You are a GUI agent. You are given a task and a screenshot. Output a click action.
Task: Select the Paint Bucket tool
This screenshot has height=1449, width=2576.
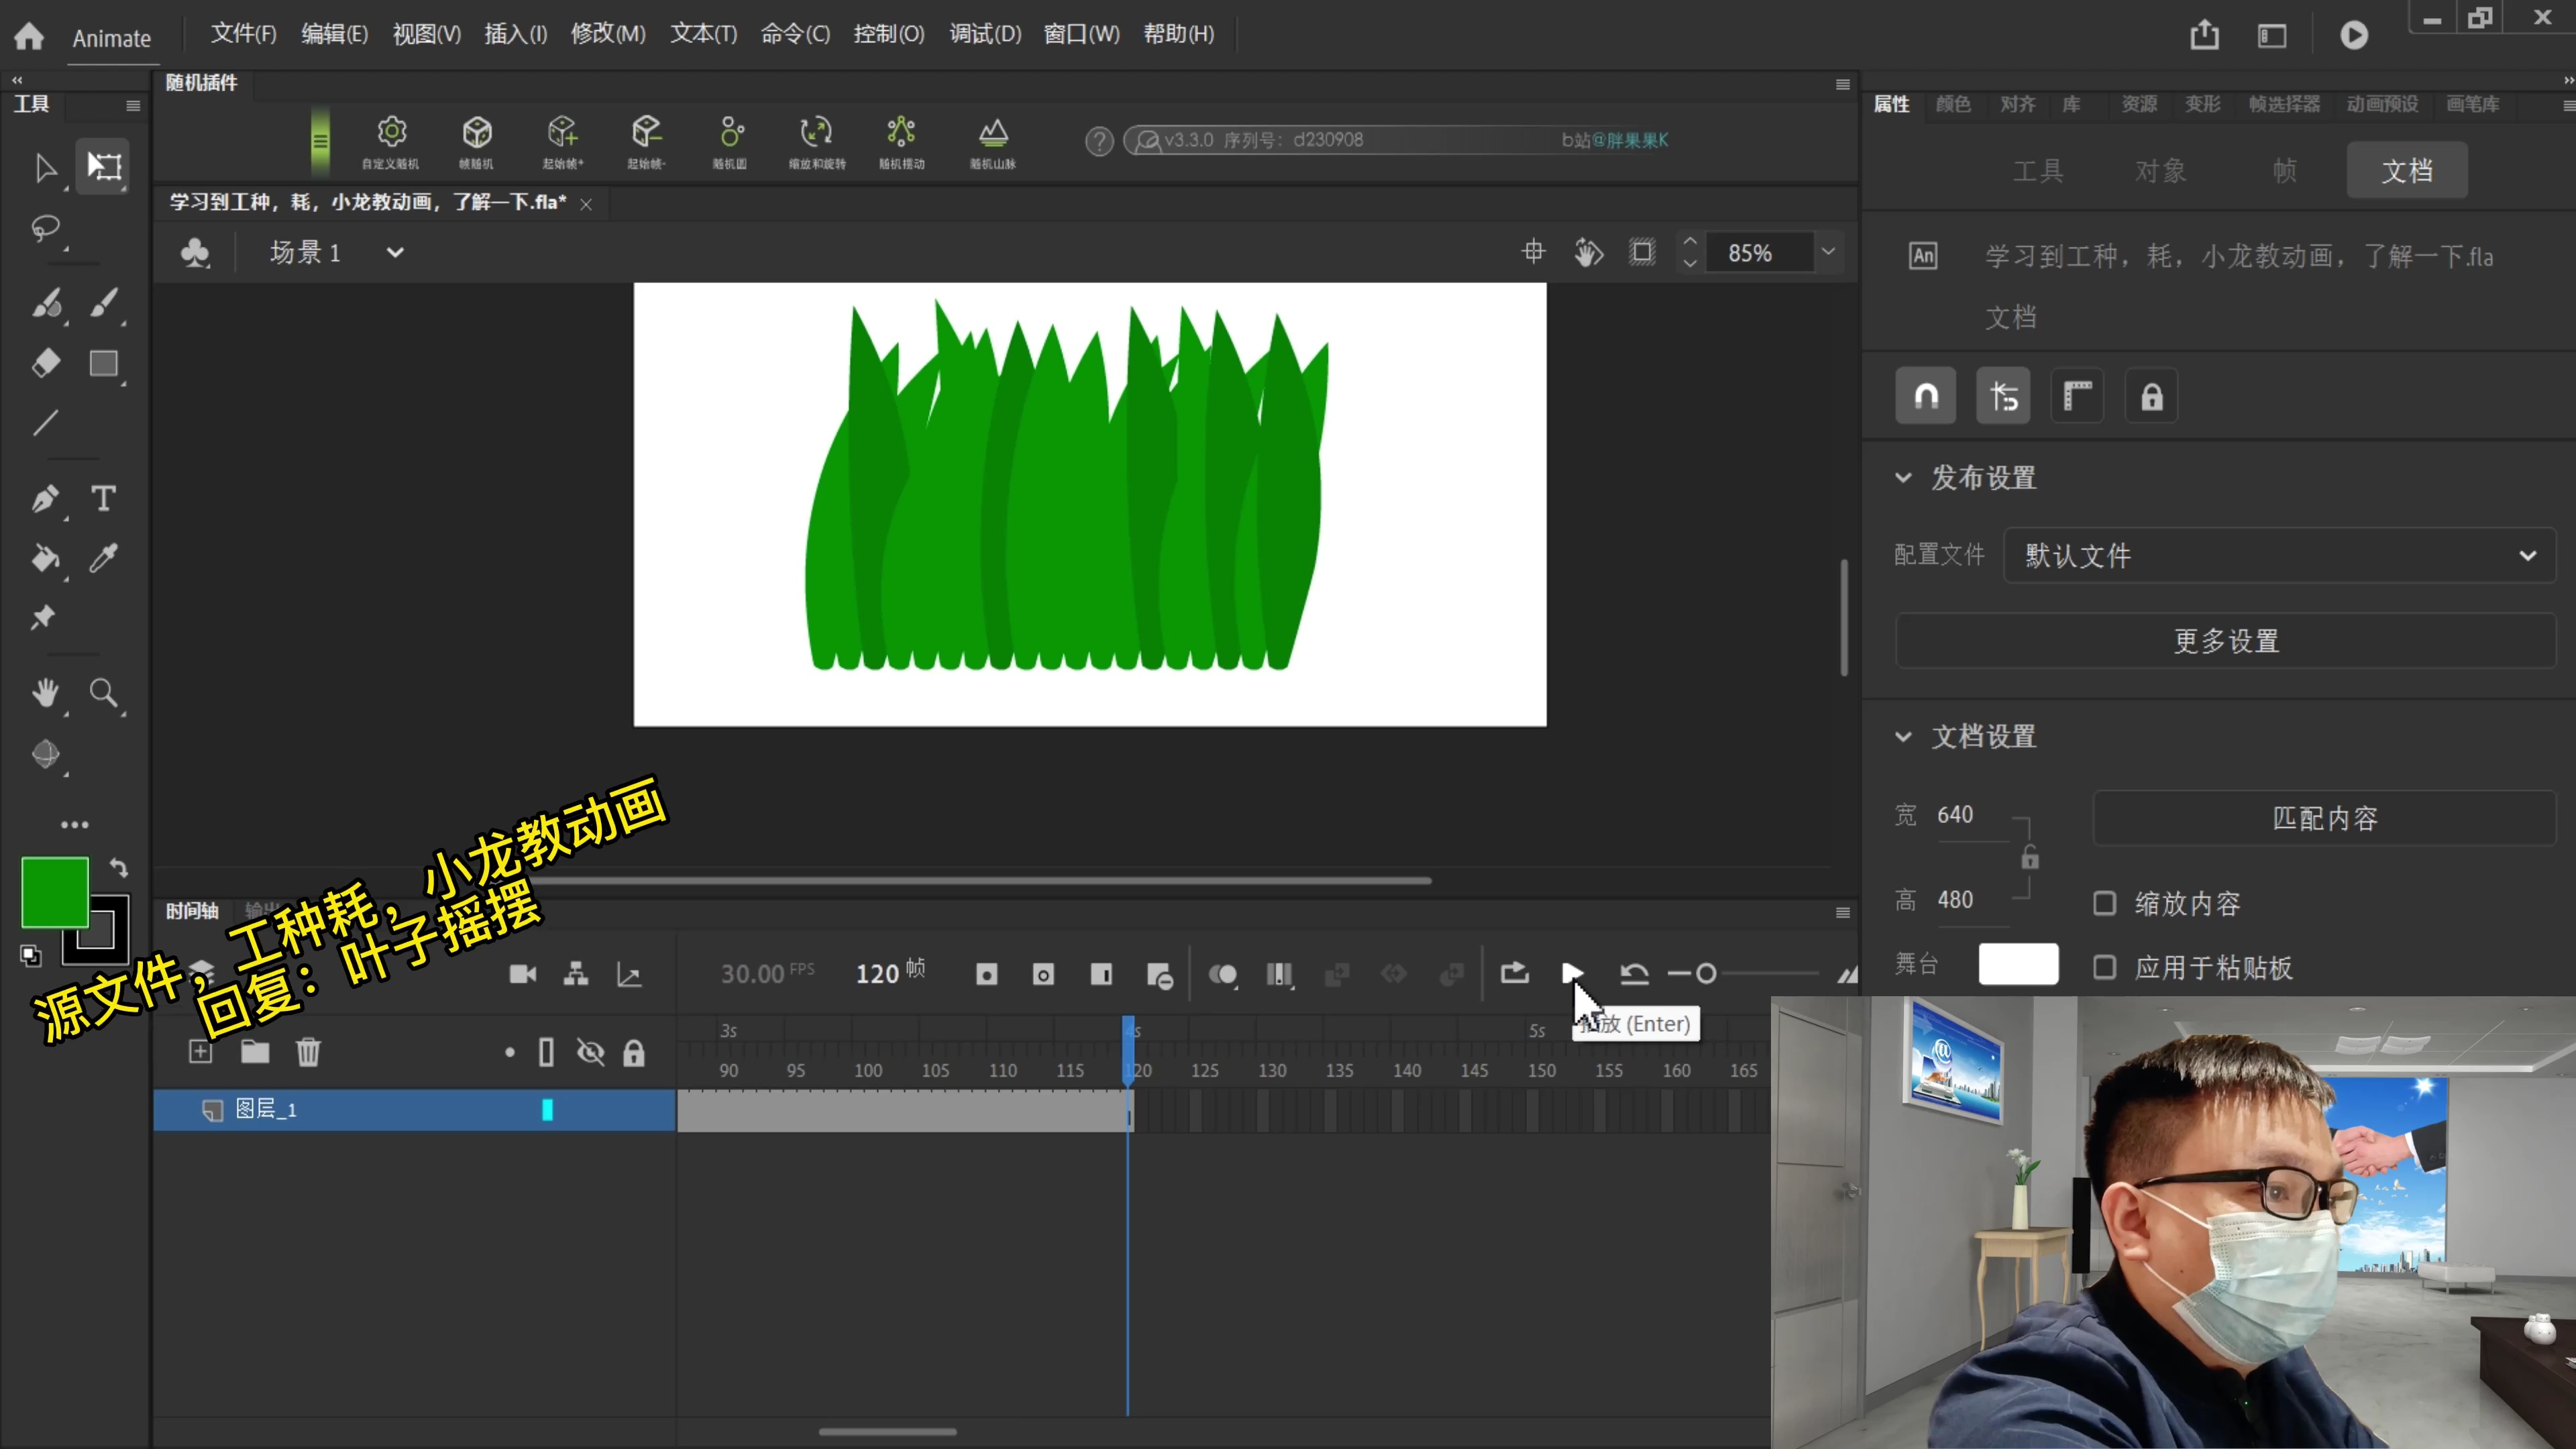click(45, 558)
